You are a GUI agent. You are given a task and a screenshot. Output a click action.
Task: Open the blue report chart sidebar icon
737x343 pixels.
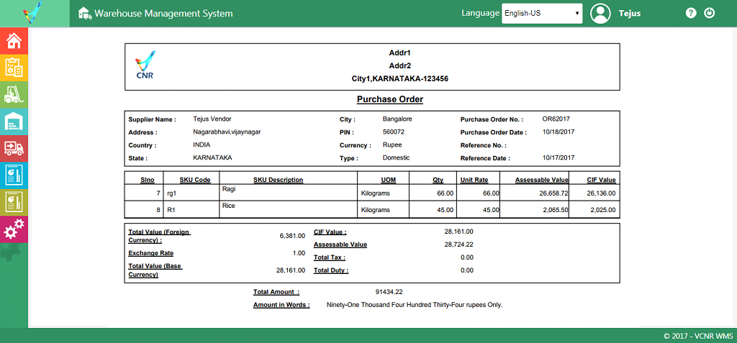tap(14, 175)
